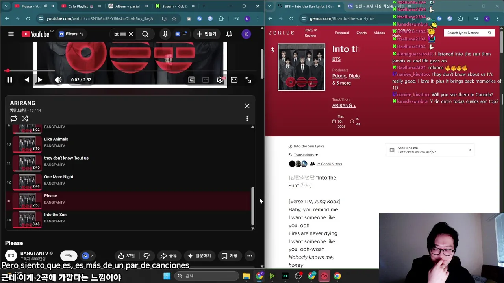Save video with 저장 button

(x=229, y=256)
